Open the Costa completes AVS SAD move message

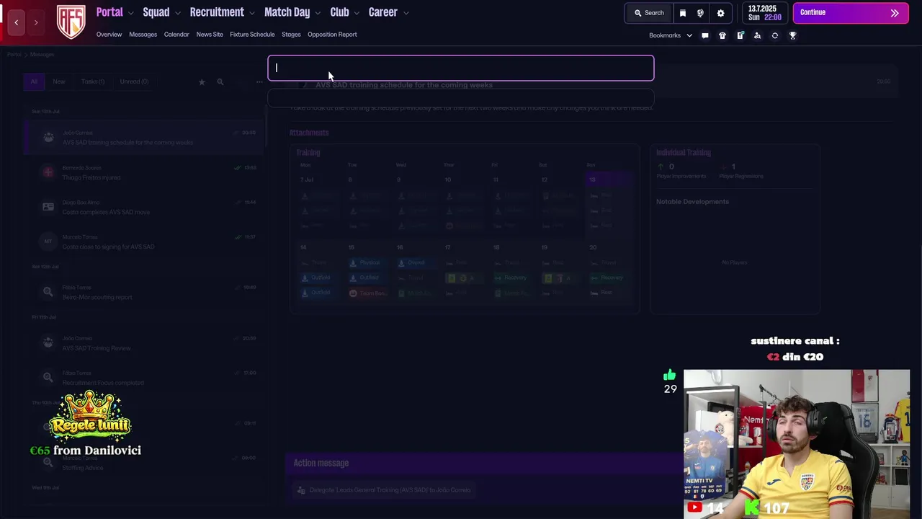coord(144,208)
